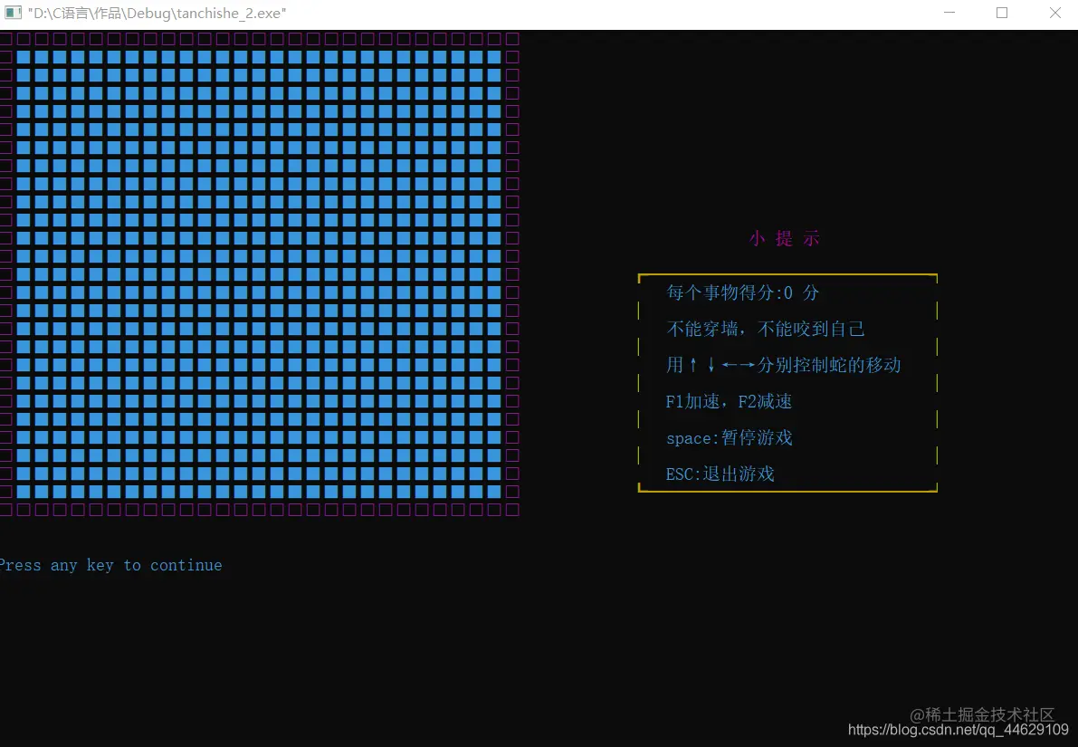Click the 'F1加速，F2减速' speed hint

click(x=730, y=401)
